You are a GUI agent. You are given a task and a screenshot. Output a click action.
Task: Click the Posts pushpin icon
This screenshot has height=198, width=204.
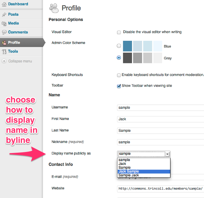coord(4,15)
